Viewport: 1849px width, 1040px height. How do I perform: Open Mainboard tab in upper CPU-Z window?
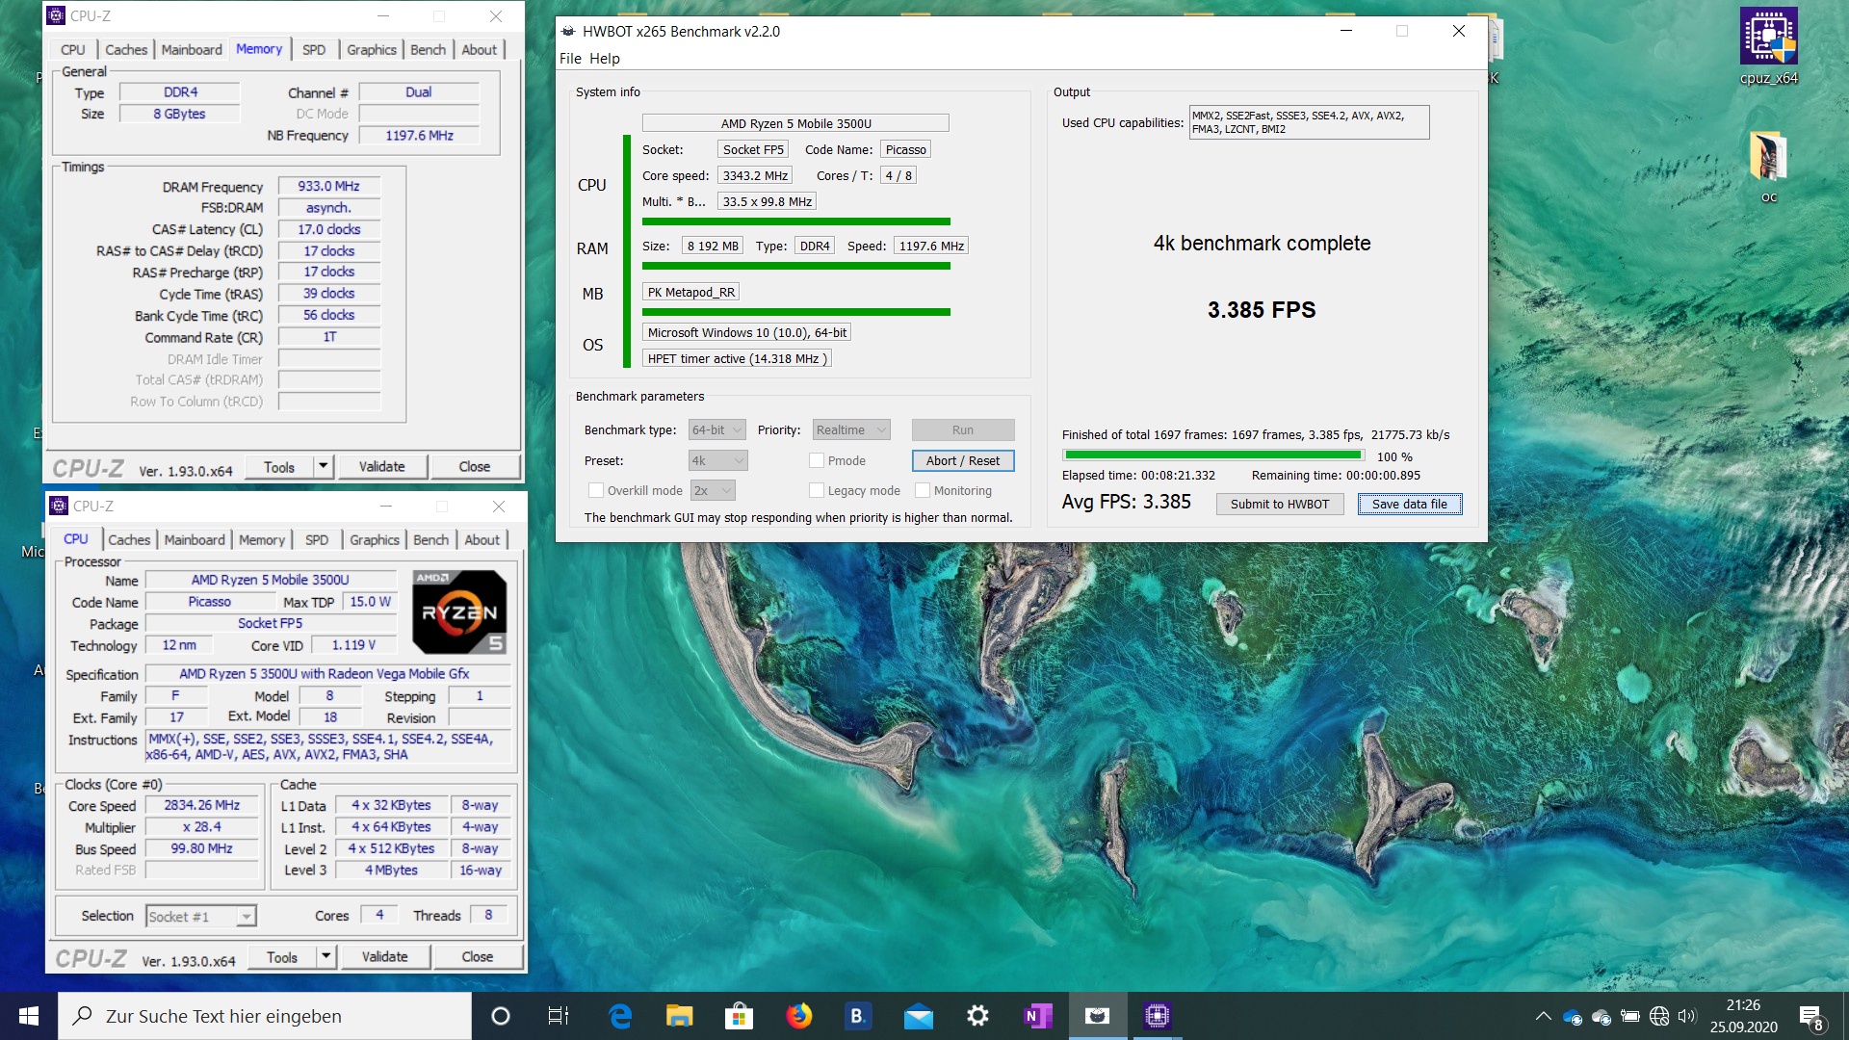[192, 49]
